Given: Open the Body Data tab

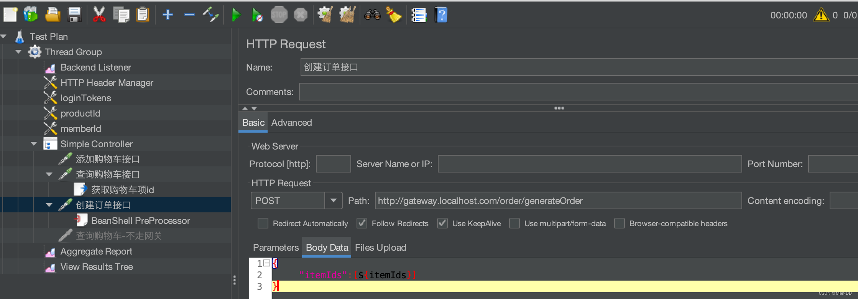Looking at the screenshot, I should coord(327,248).
